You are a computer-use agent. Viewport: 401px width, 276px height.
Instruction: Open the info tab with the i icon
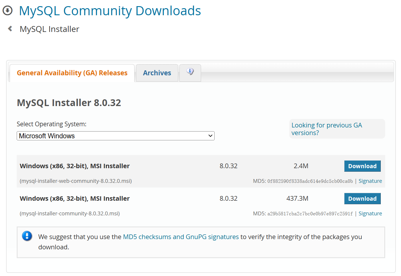[190, 71]
